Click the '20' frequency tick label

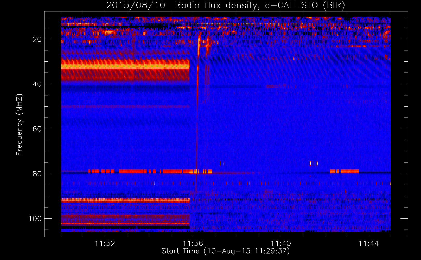37,39
